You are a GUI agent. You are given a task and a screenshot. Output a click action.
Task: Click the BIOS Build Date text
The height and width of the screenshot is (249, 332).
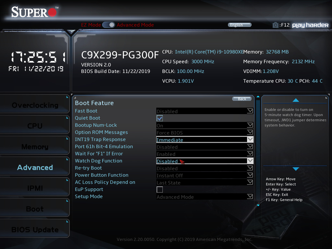tap(115, 71)
